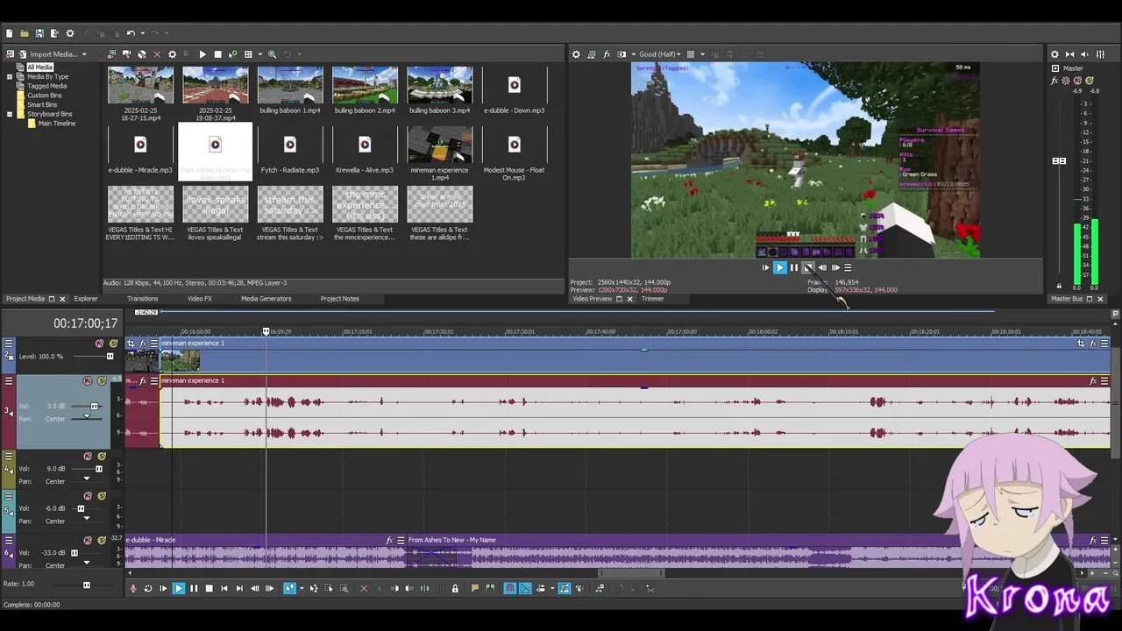The image size is (1122, 631).
Task: Select Smart Bins in the tree
Action: (42, 104)
